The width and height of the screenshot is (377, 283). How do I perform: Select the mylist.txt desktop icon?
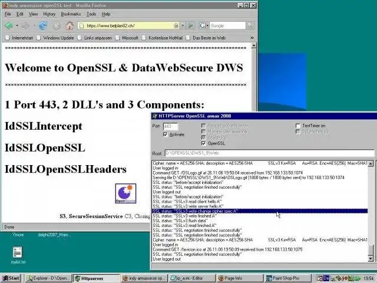(18, 255)
